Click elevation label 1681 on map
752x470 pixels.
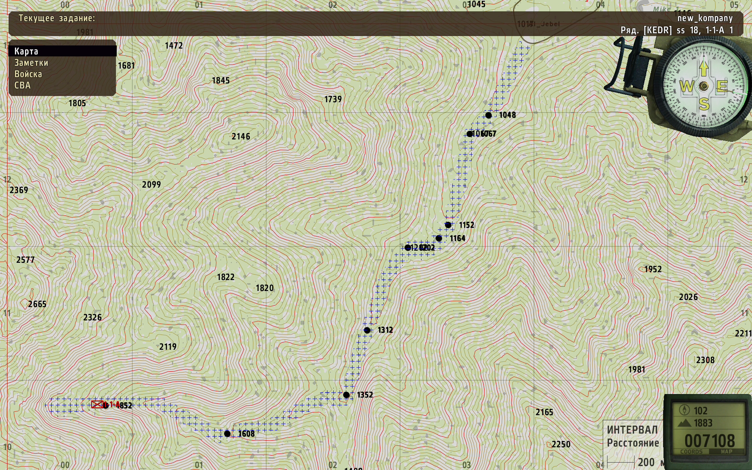127,66
